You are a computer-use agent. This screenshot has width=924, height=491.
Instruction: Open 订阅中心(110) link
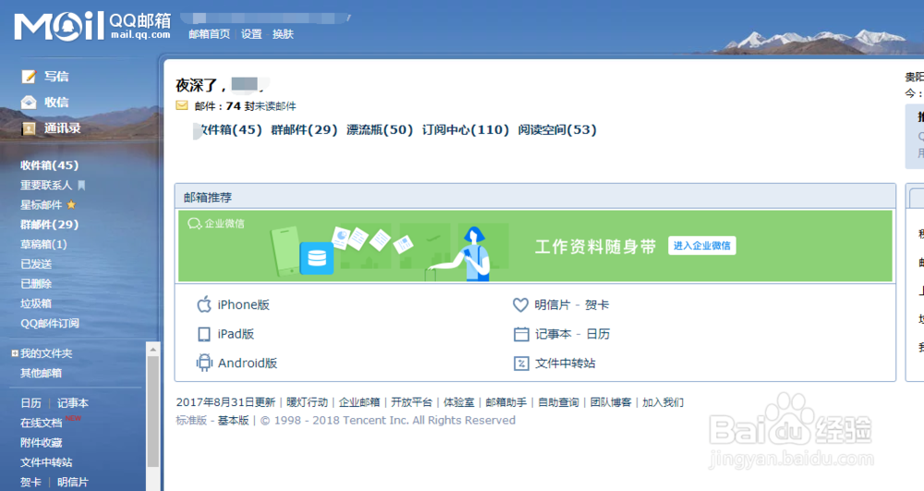pos(466,129)
